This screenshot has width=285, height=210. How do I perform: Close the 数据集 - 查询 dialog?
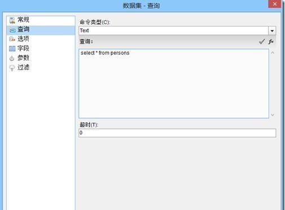tap(275, 4)
